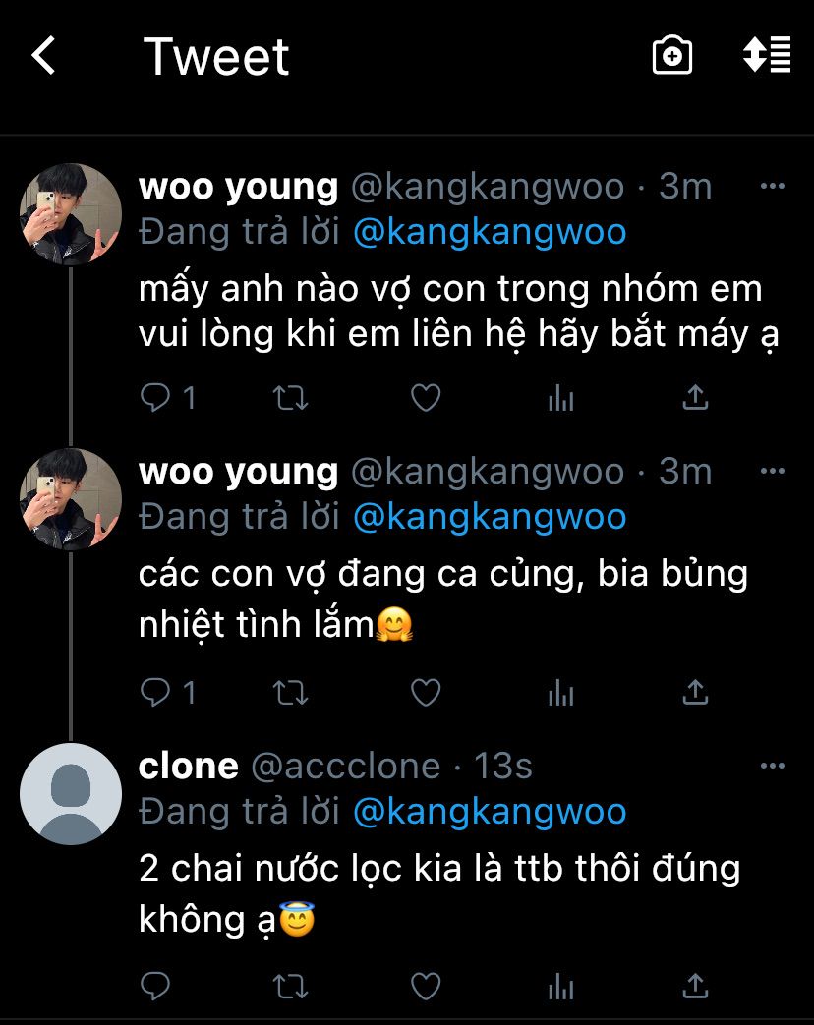View analytics of second woo young tweet
Image resolution: width=814 pixels, height=1025 pixels.
point(560,694)
